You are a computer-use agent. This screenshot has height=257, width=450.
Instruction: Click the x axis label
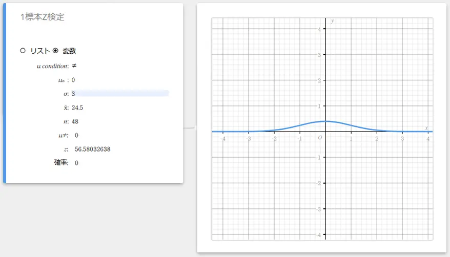pyautogui.click(x=426, y=127)
